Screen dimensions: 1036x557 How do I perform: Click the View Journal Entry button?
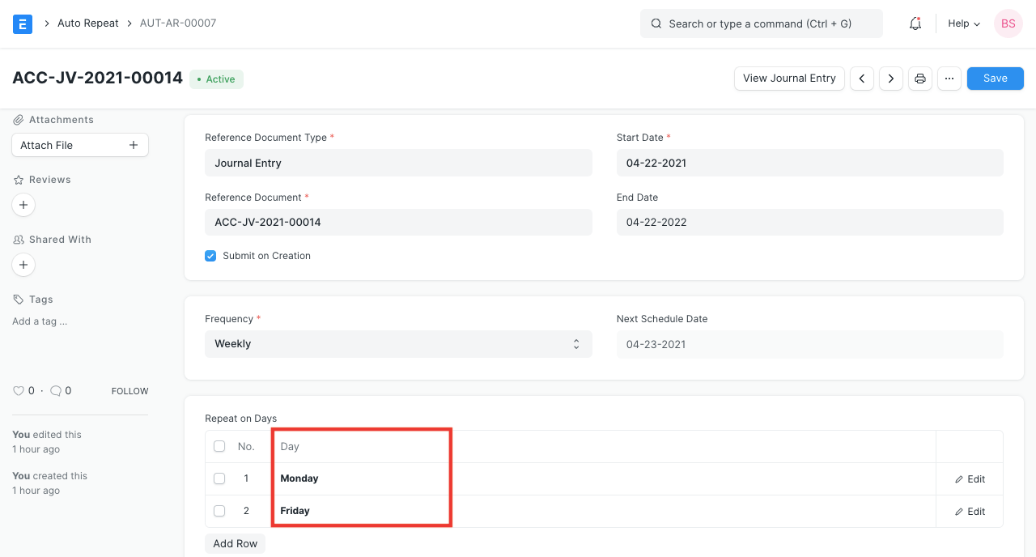pos(789,79)
